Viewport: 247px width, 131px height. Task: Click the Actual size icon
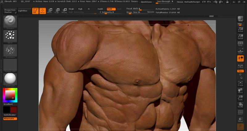(x=241, y=30)
